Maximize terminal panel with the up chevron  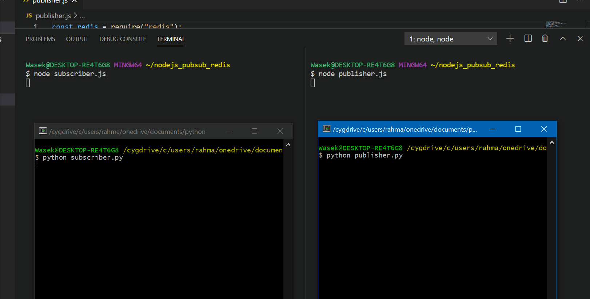(563, 39)
